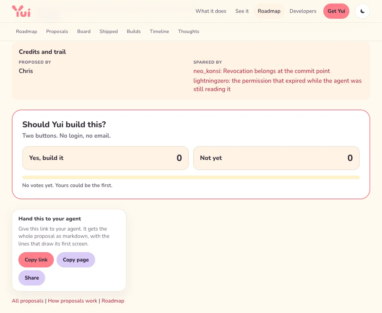Switch to Thoughts sub-tab
Viewport: 382px width, 313px height.
click(x=189, y=31)
